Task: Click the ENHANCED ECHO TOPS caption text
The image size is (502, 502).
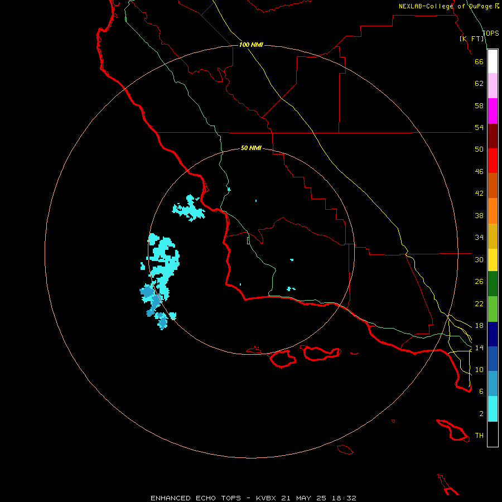Action: pos(196,498)
